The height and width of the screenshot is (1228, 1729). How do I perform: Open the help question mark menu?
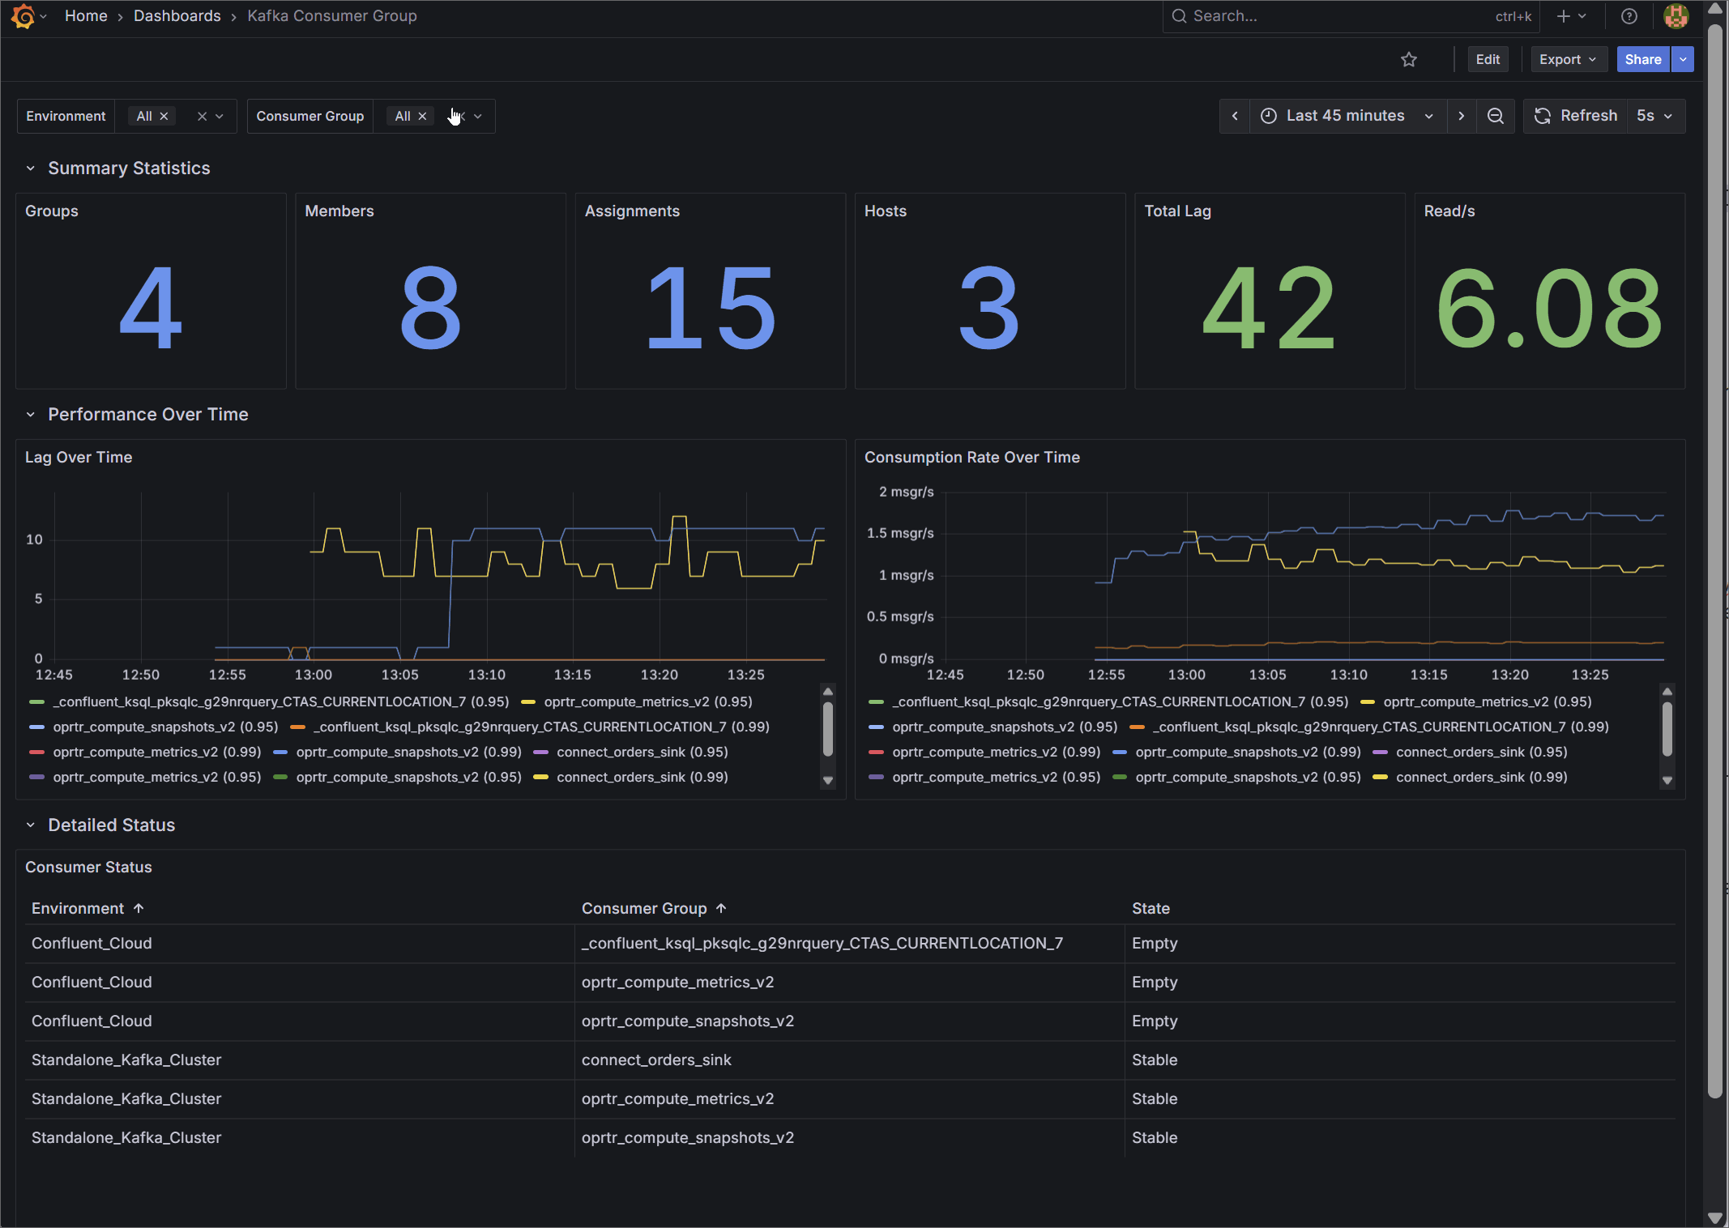coord(1629,16)
